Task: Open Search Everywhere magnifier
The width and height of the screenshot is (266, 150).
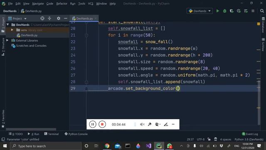Action: coord(262,11)
